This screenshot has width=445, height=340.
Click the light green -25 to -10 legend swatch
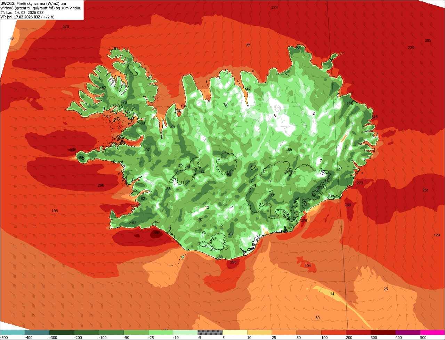161,332
